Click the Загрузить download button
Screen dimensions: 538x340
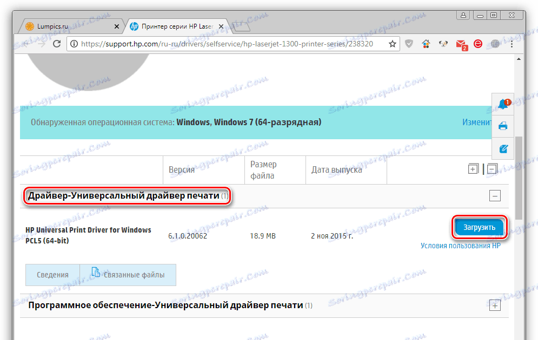[x=479, y=227]
